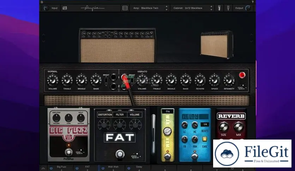Select the Blackface Twin amp thumbnail
This screenshot has width=295, height=171.
117,46
